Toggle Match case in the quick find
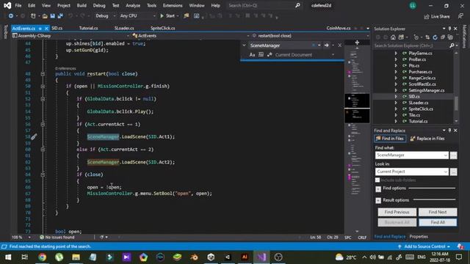The image size is (470, 264). point(252,55)
